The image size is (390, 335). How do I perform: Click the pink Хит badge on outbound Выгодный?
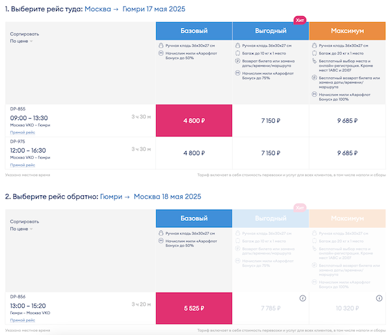point(300,21)
